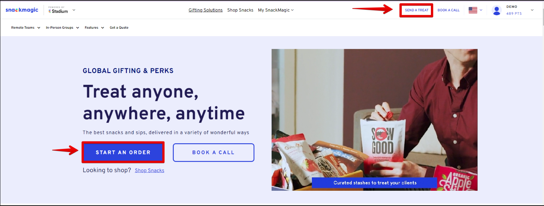Open Shop Snacks in top navigation
Viewport: 544px width, 206px height.
coord(240,10)
